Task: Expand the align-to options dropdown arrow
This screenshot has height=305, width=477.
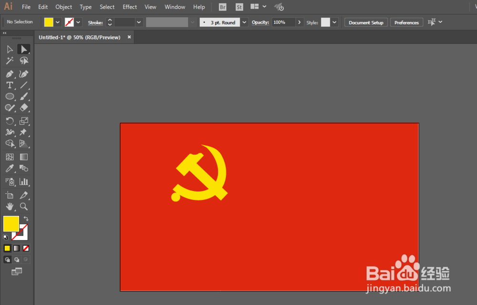Action: tap(440, 22)
